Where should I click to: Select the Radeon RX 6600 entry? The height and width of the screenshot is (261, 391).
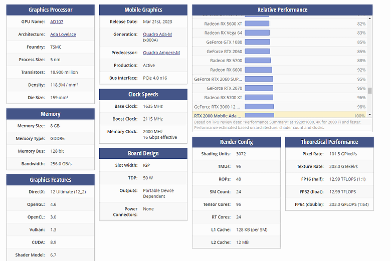pos(280,70)
